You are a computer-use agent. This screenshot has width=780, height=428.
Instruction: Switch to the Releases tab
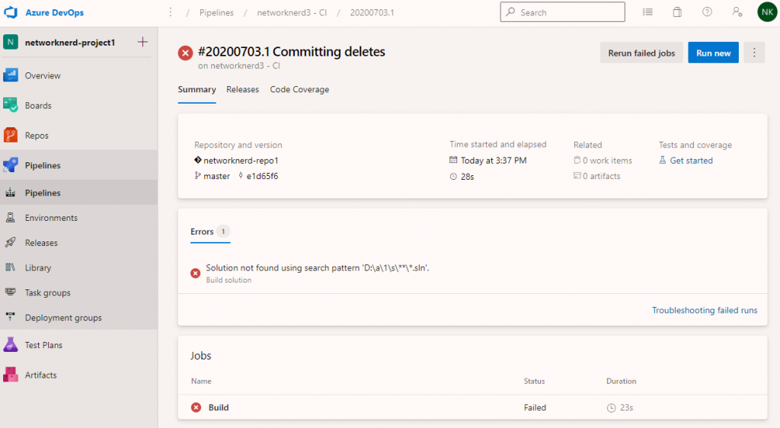click(243, 89)
